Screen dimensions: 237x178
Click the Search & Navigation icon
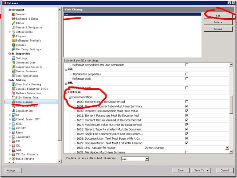click(13, 27)
